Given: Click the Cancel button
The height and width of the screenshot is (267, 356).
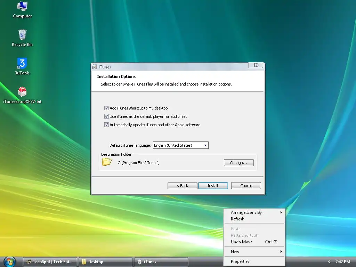Looking at the screenshot, I should [246, 186].
